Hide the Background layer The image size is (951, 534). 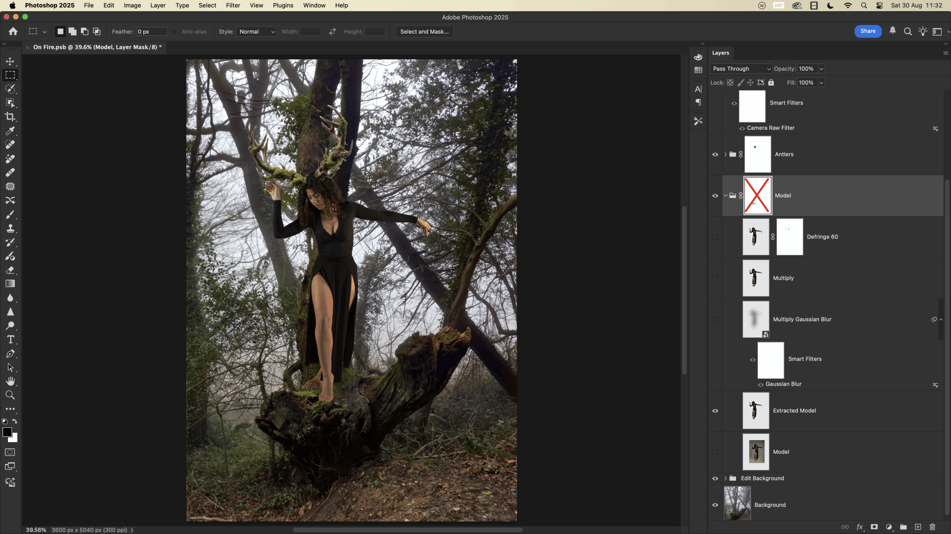pyautogui.click(x=715, y=505)
